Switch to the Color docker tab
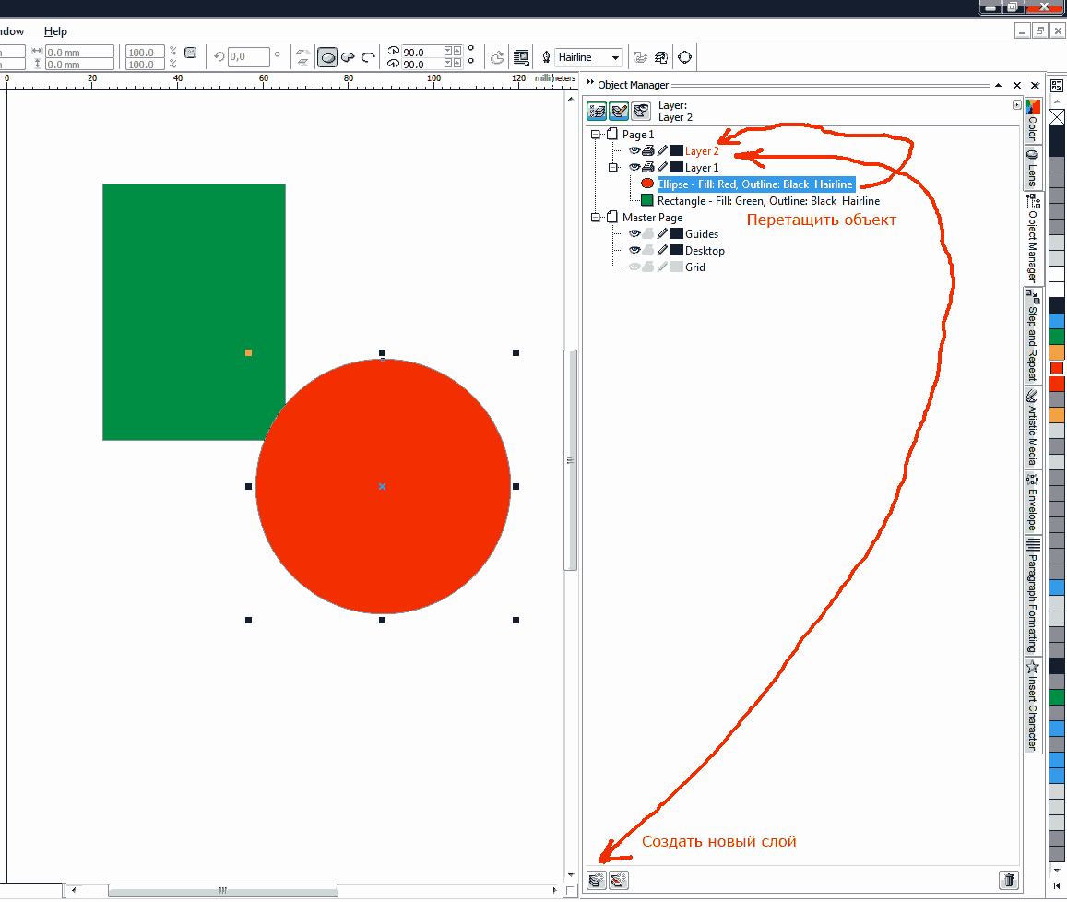The image size is (1067, 902). coord(1032,121)
